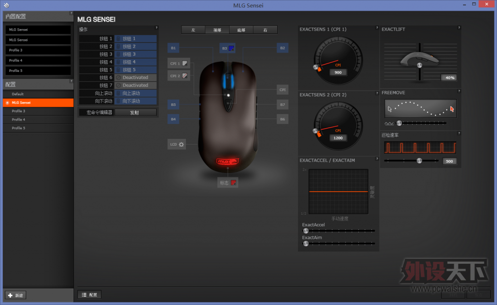Open the LCD settings gear
497x305 pixels.
pyautogui.click(x=182, y=144)
